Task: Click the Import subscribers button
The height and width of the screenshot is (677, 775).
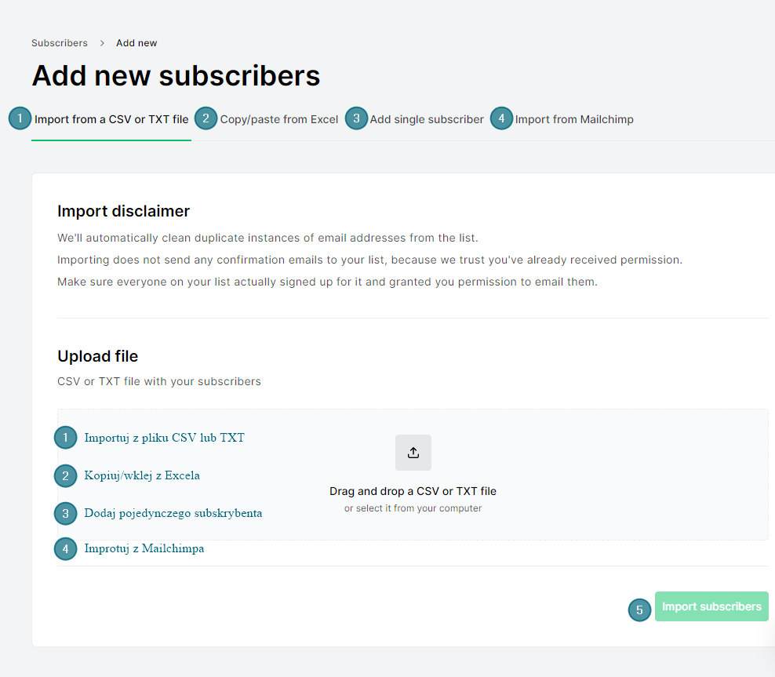Action: click(x=711, y=606)
